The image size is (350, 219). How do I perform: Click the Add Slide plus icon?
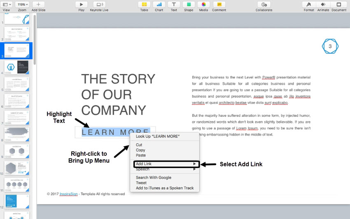coord(38,5)
